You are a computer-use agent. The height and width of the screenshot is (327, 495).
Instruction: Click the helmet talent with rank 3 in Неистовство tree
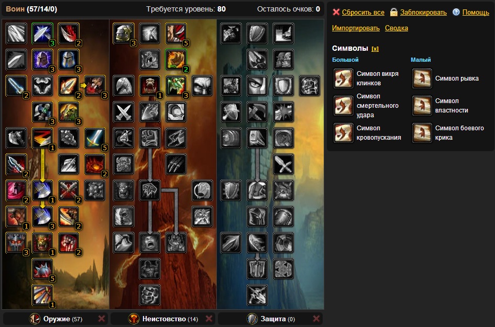click(124, 33)
